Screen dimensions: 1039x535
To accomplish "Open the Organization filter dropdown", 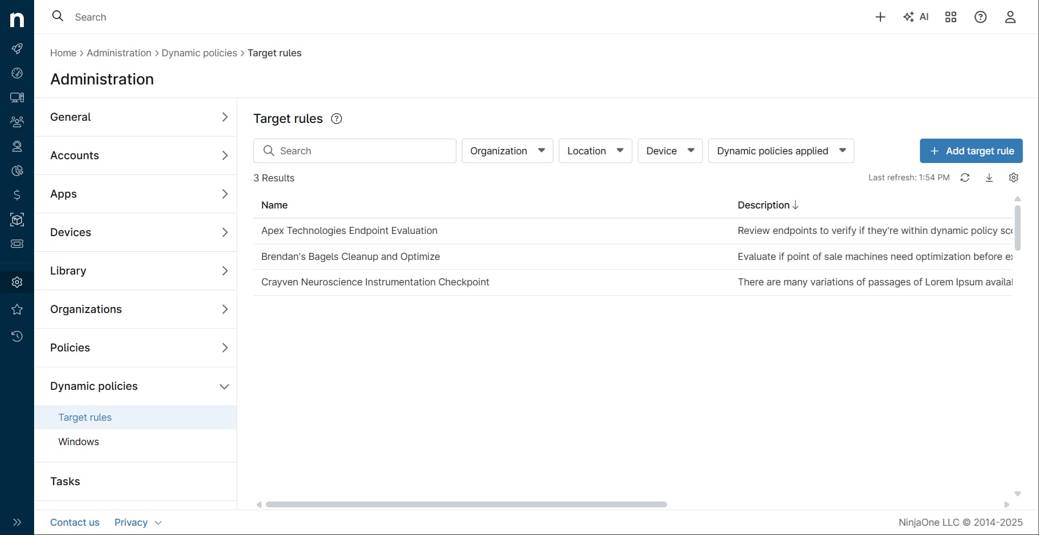I will [507, 151].
